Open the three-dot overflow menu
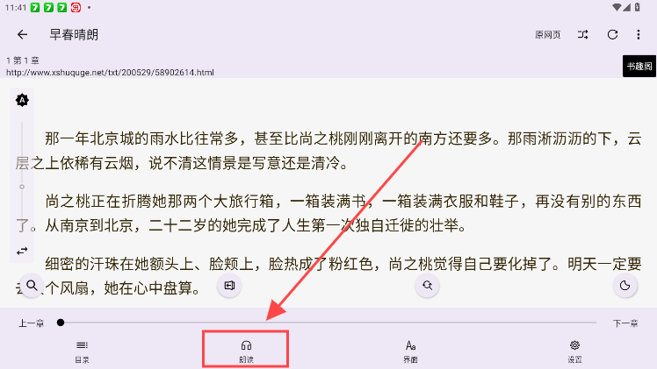Screen dimensions: 657x369 (639, 34)
